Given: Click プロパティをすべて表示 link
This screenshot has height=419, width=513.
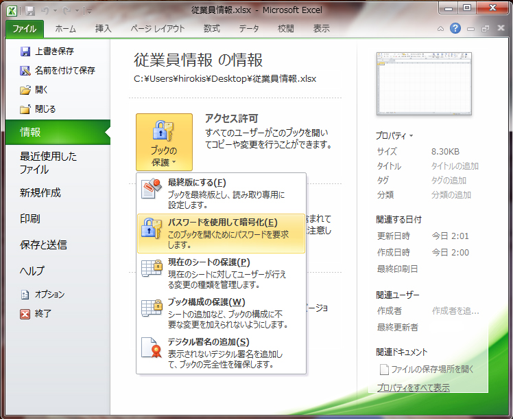Looking at the screenshot, I should tap(414, 388).
